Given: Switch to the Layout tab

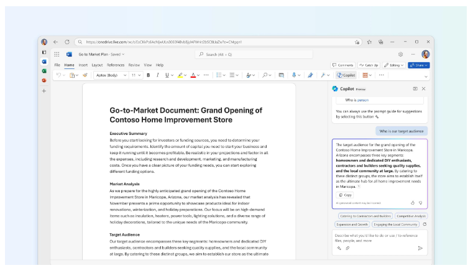Looking at the screenshot, I should [x=97, y=65].
